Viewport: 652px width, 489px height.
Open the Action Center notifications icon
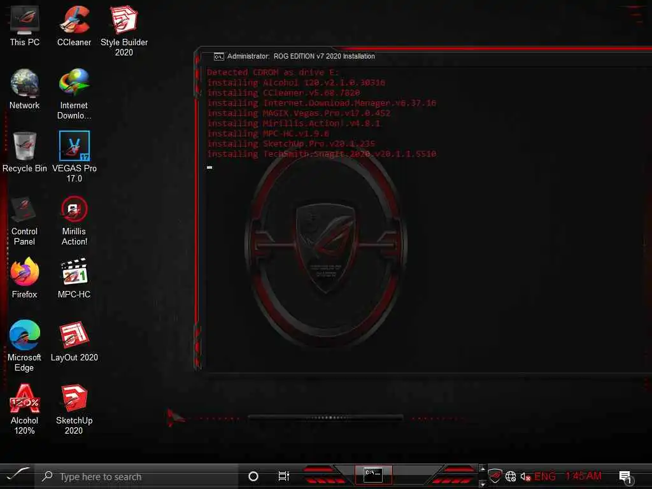(x=625, y=477)
